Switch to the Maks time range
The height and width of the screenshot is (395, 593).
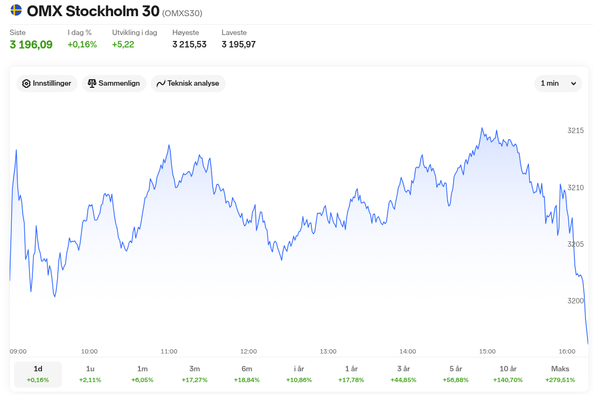560,374
